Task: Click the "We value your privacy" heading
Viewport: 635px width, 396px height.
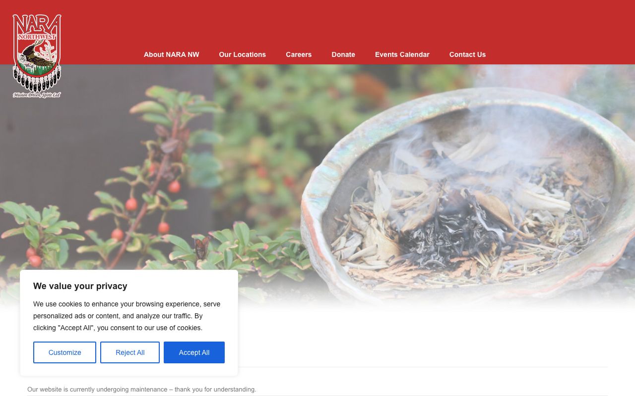Action: pyautogui.click(x=80, y=286)
